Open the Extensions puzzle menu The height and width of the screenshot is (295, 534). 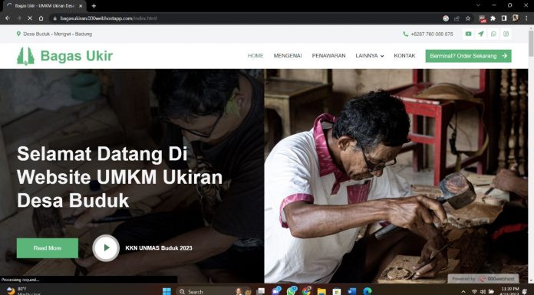click(x=493, y=18)
